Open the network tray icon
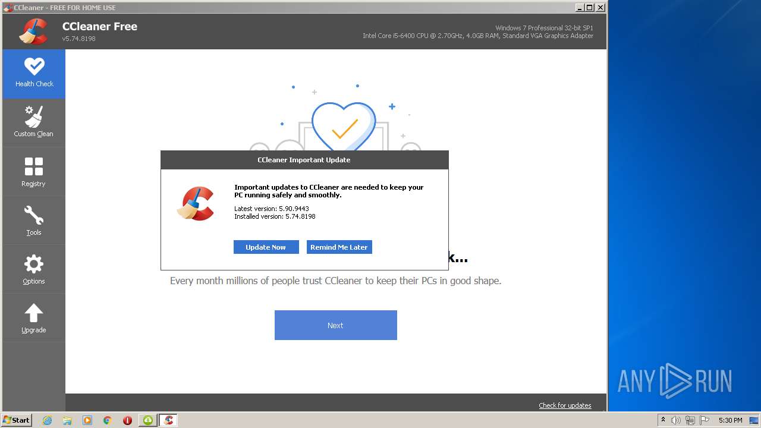 (x=690, y=420)
